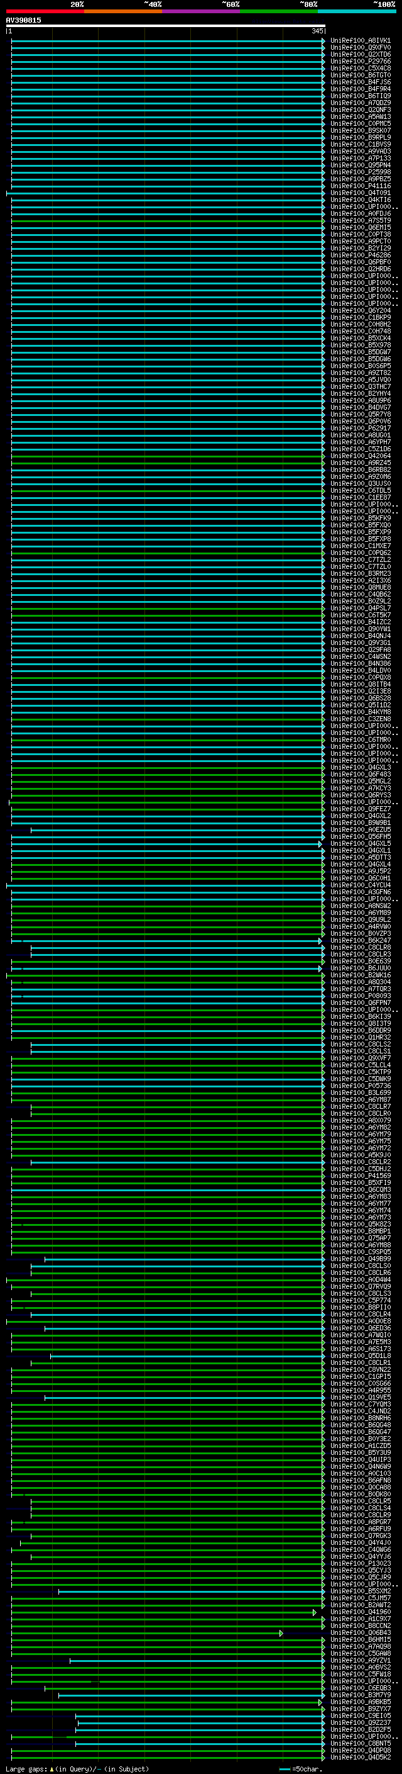
Task: Click the red 20% identity legend segment
Action: (45, 11)
